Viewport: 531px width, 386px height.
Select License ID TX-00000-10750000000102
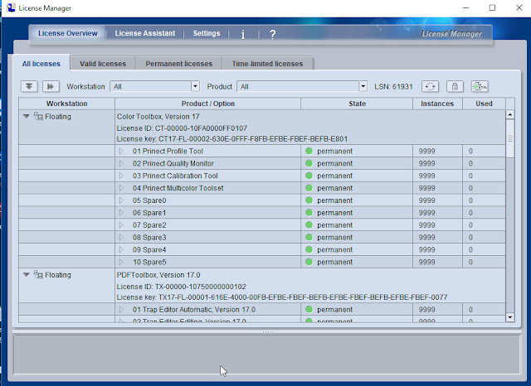(x=181, y=287)
